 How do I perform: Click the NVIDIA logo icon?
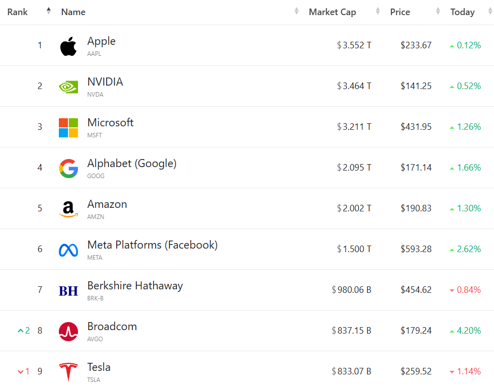[68, 87]
